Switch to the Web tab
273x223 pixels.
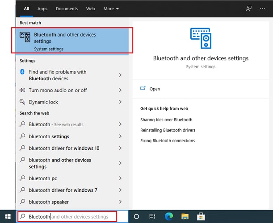pos(91,8)
